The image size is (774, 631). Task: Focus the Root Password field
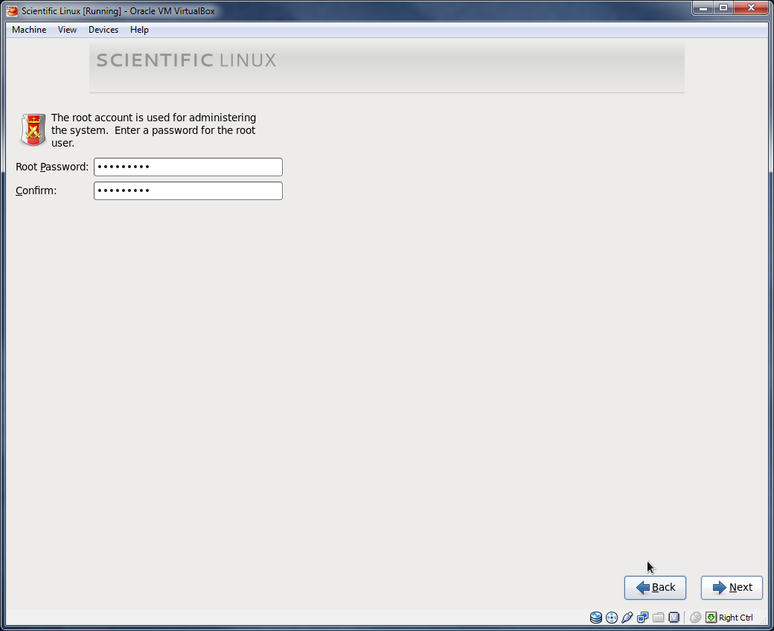pyautogui.click(x=188, y=167)
